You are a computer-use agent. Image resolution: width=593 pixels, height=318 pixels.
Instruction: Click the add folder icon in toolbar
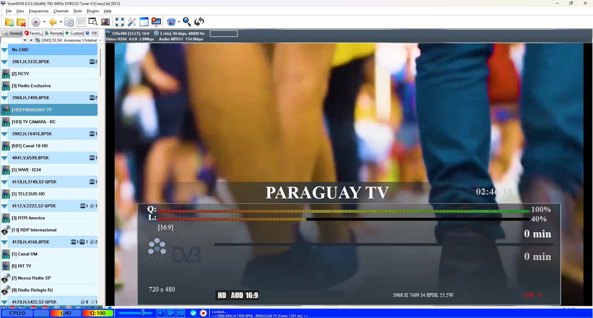9,22
